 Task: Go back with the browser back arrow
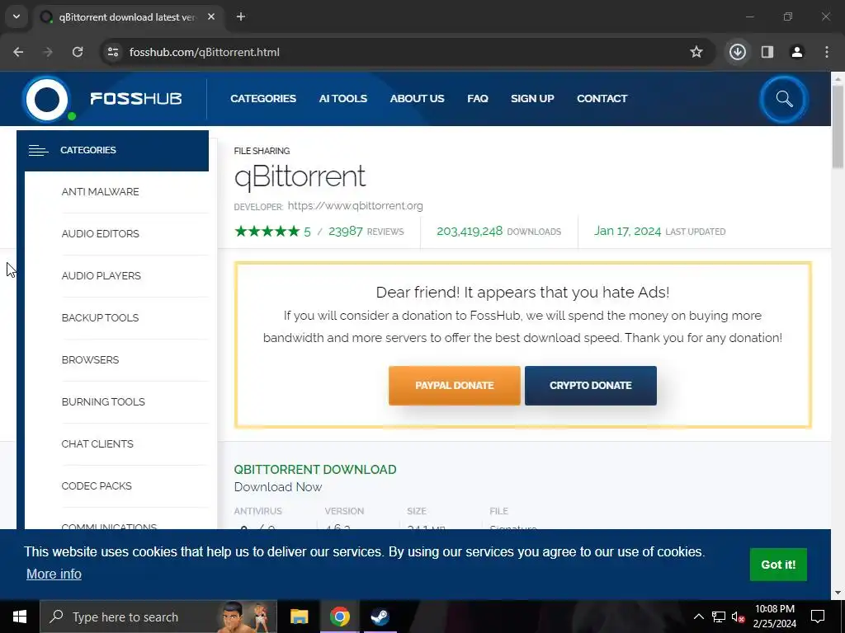(x=18, y=52)
